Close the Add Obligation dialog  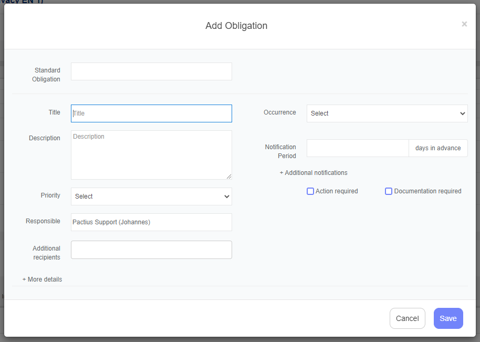pyautogui.click(x=464, y=24)
